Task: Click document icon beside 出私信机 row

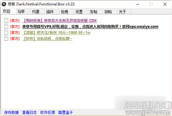Action: [x=6, y=38]
